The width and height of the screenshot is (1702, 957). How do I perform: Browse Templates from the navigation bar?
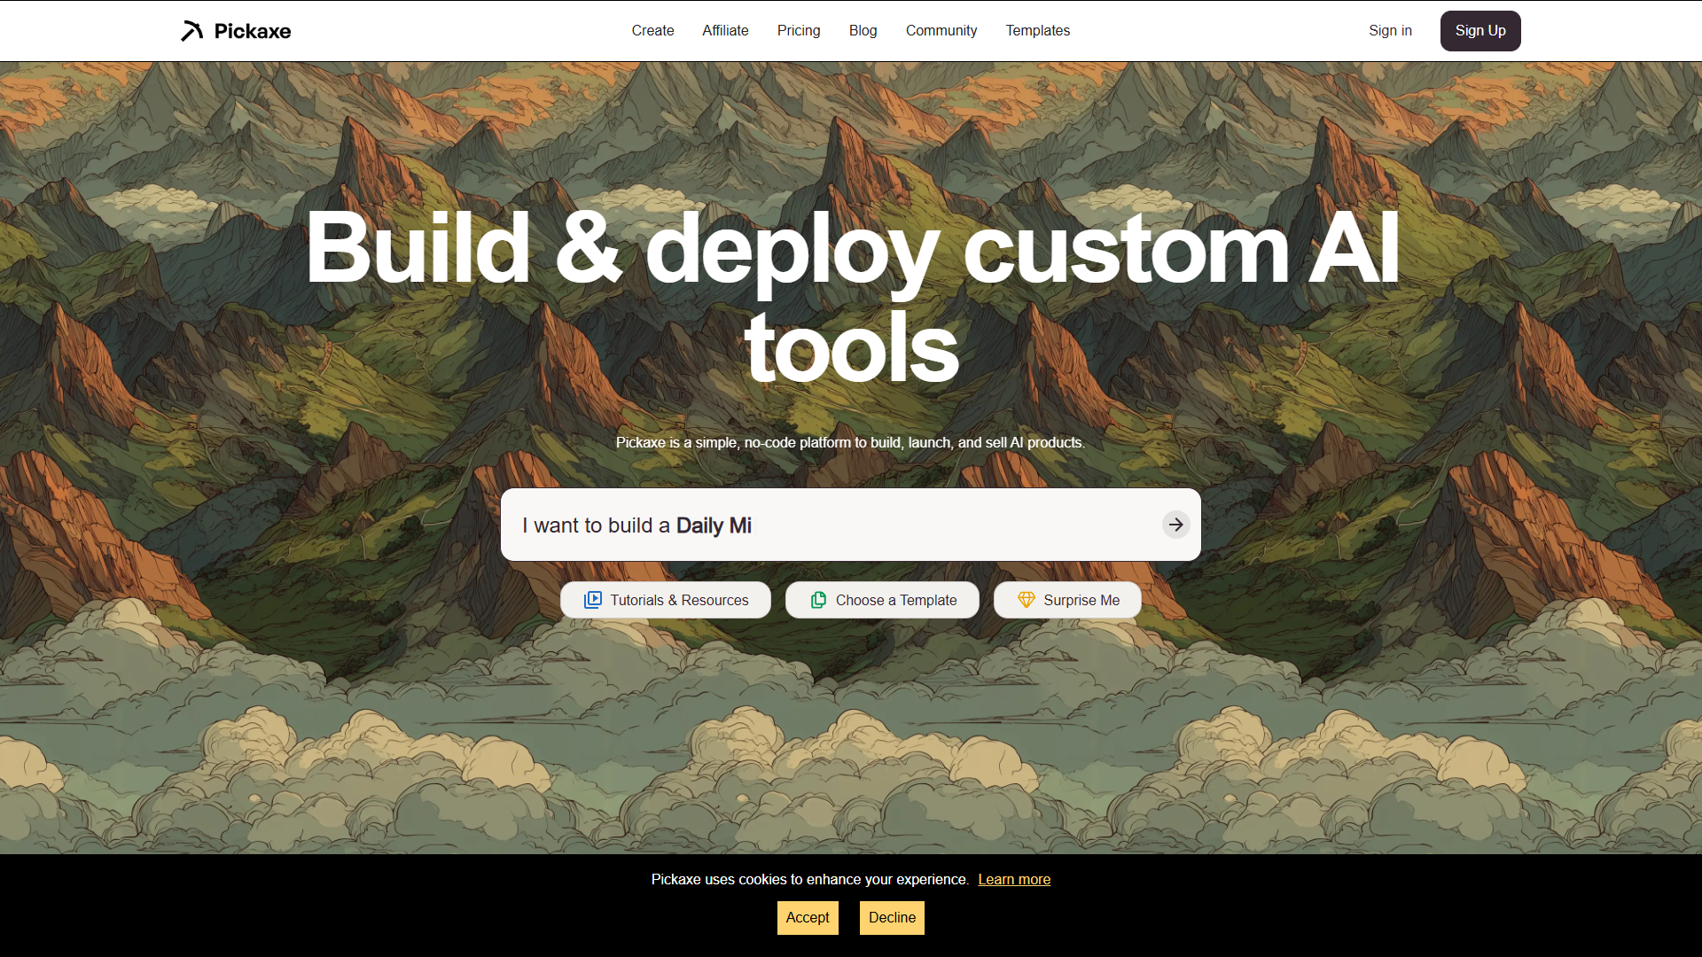click(x=1037, y=31)
